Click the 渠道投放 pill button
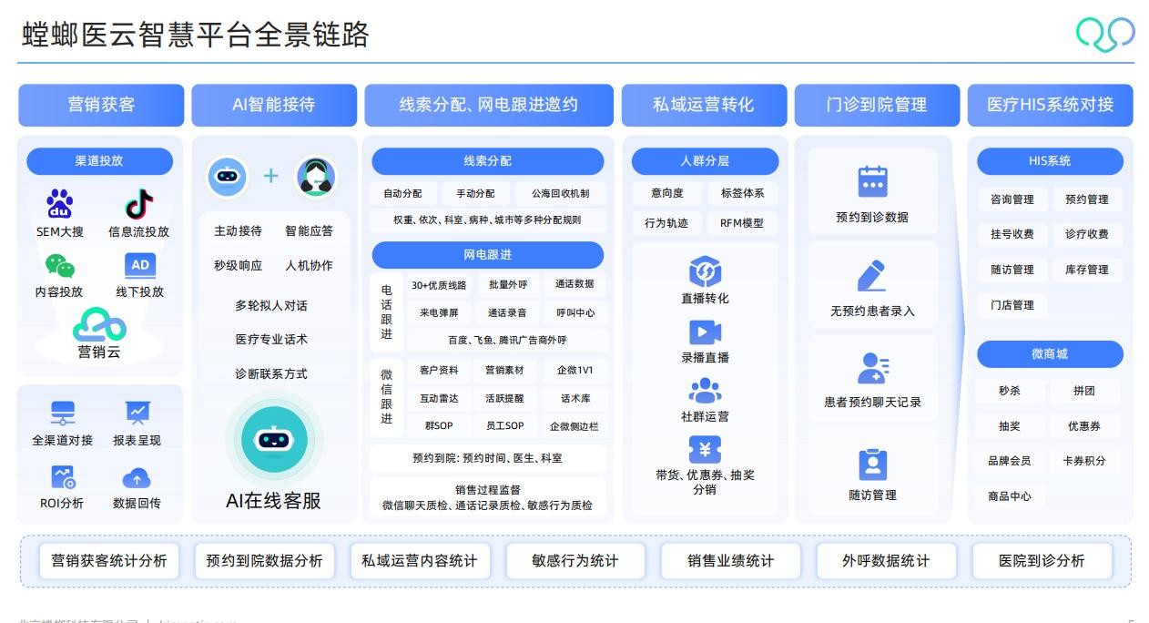The height and width of the screenshot is (623, 1149). (x=99, y=161)
